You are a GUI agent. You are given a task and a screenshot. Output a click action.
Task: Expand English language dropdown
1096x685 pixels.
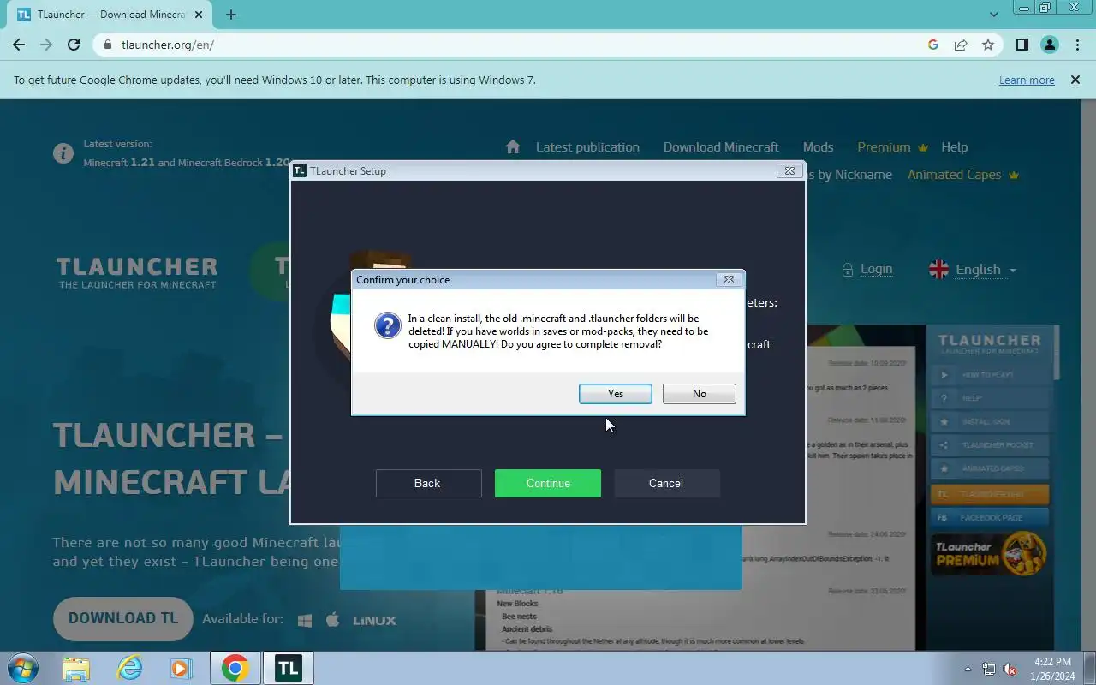[986, 270]
